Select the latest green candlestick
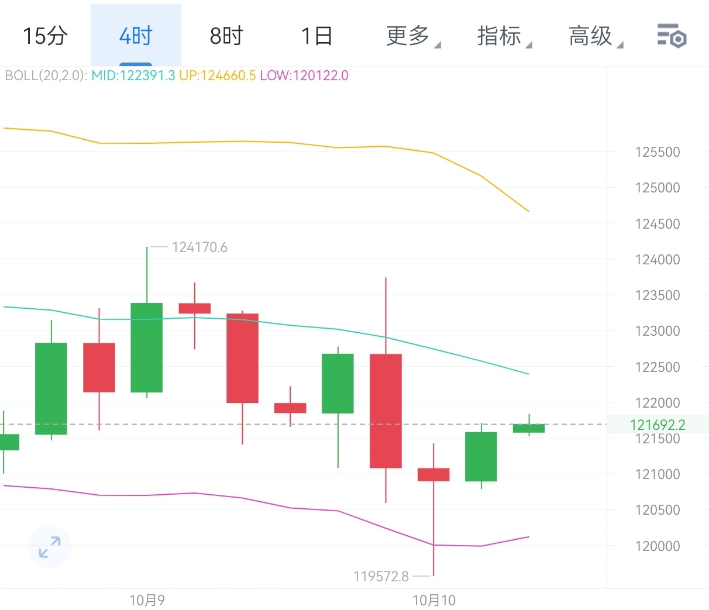709x610 pixels. tap(528, 428)
